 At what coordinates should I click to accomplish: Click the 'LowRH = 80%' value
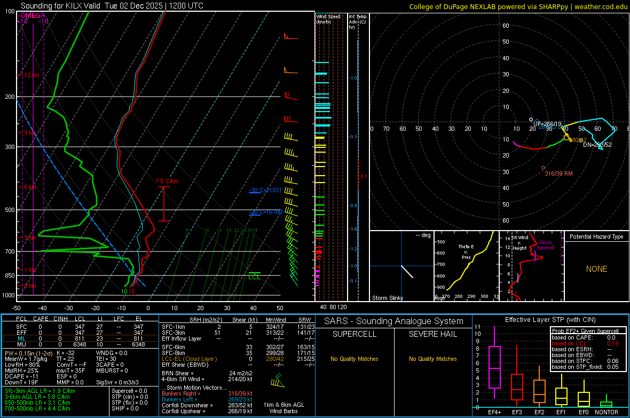[22, 365]
